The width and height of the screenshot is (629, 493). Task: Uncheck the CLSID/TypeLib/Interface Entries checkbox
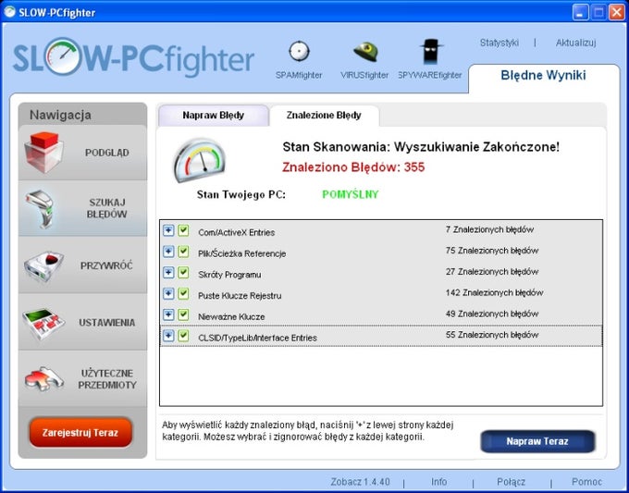pos(183,336)
